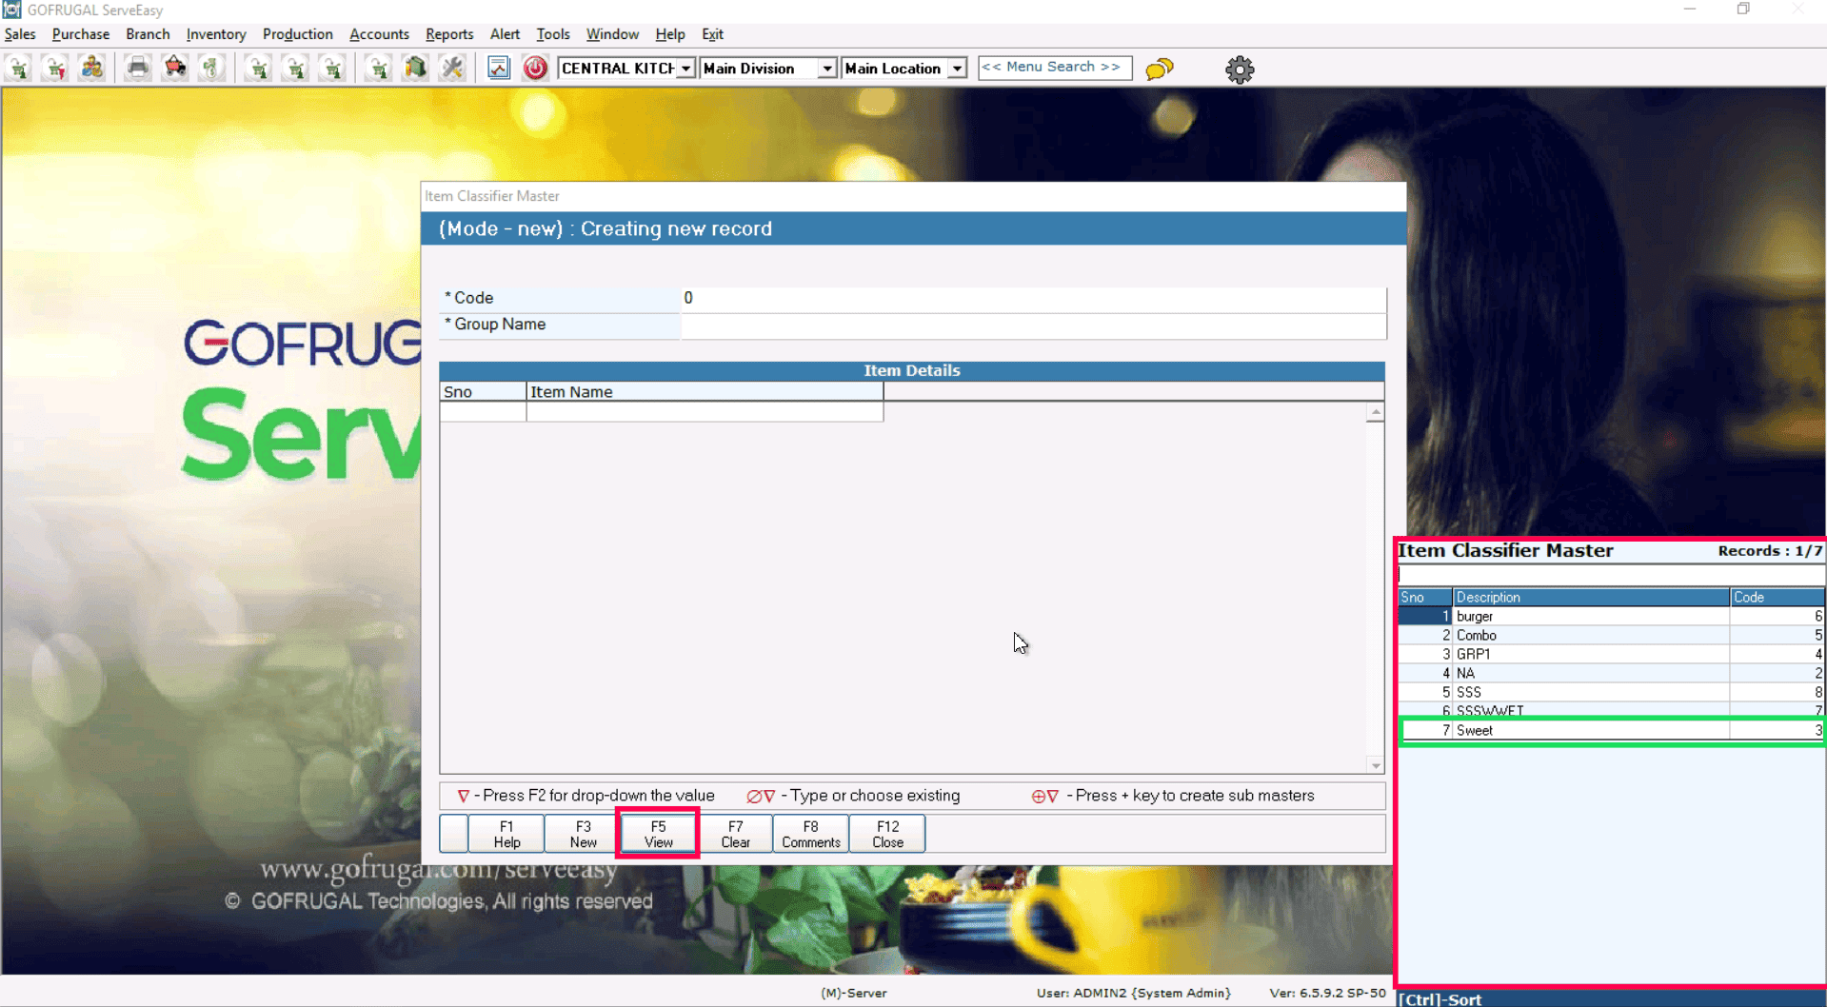Open the settings gear icon
This screenshot has height=1007, width=1827.
tap(1239, 69)
